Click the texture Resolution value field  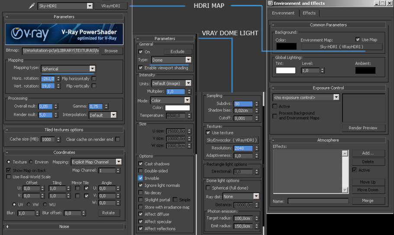243,148
